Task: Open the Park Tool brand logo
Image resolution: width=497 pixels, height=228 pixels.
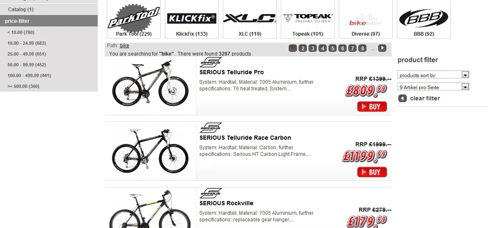Action: coord(134,18)
